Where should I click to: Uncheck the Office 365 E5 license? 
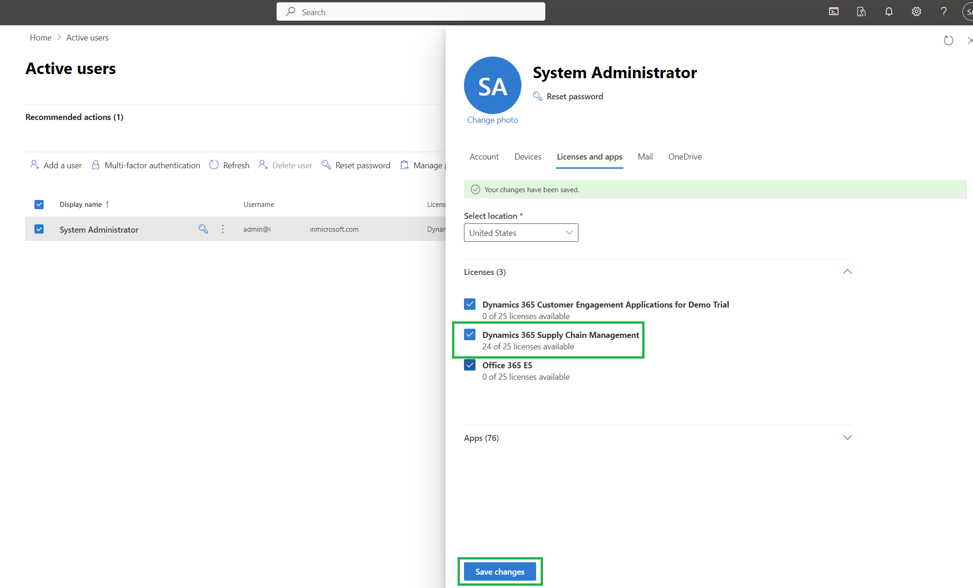coord(470,365)
